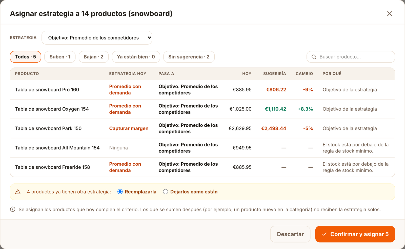Click Promedio con demanda in Freeride 158 row
This screenshot has width=405, height=249.
coord(125,167)
